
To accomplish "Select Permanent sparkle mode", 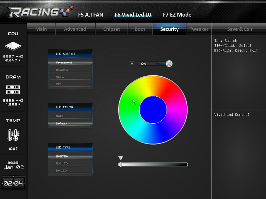I will click(70, 62).
